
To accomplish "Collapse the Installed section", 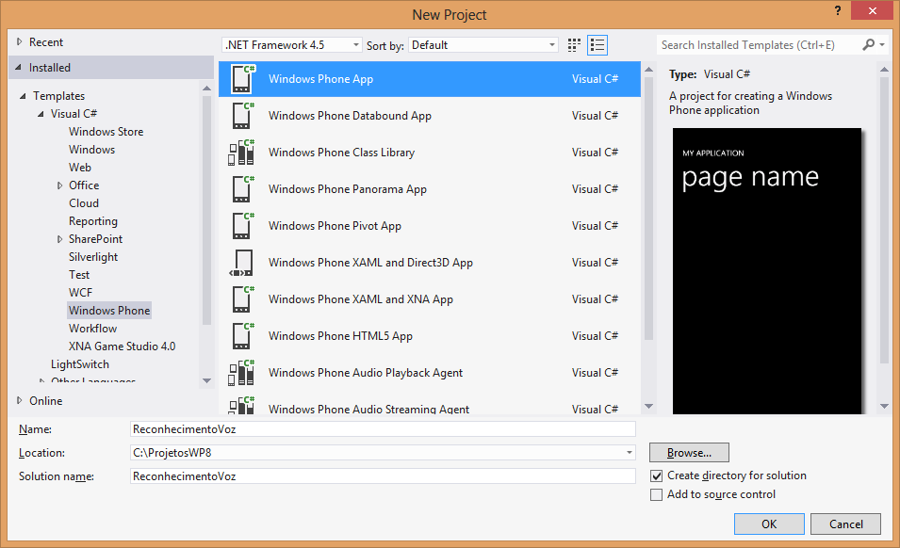I will coord(18,68).
